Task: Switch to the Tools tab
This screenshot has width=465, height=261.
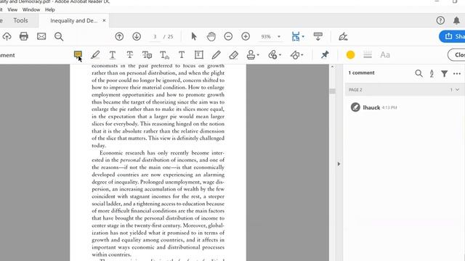Action: point(20,20)
